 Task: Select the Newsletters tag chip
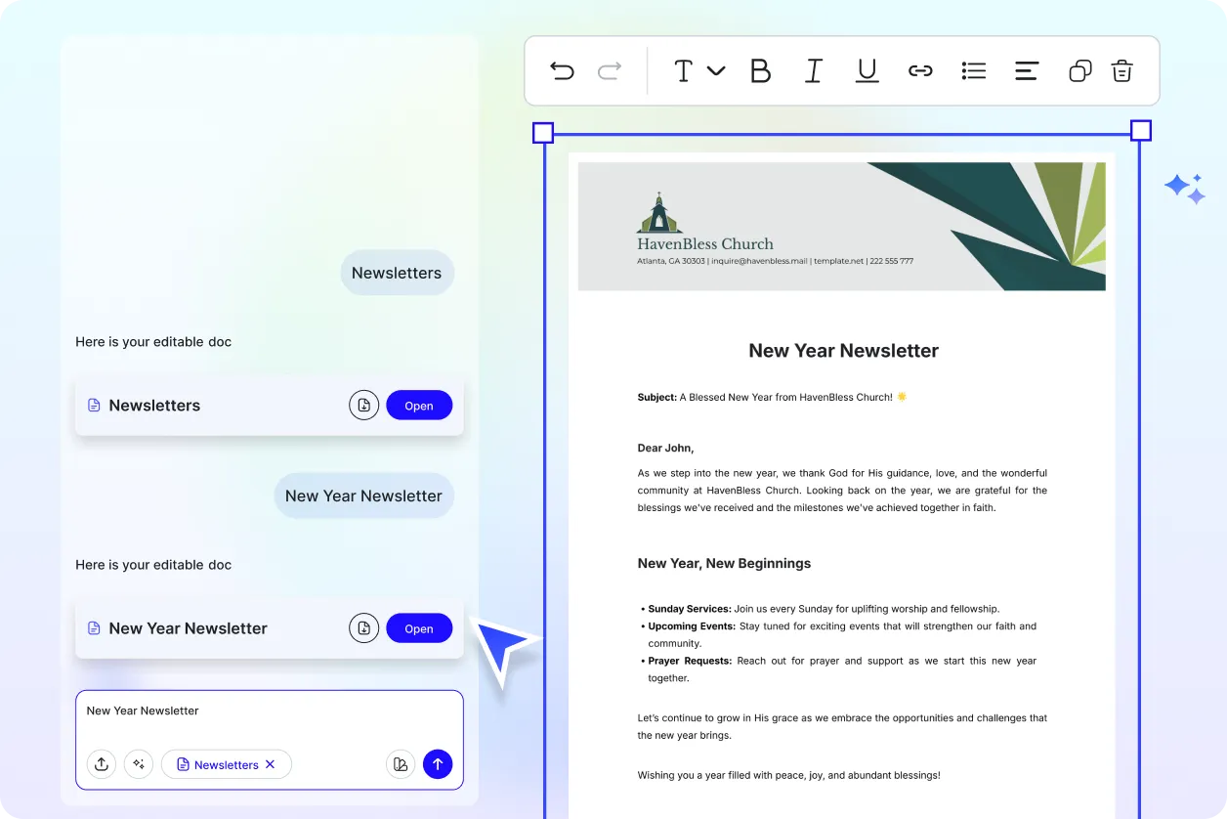(226, 764)
